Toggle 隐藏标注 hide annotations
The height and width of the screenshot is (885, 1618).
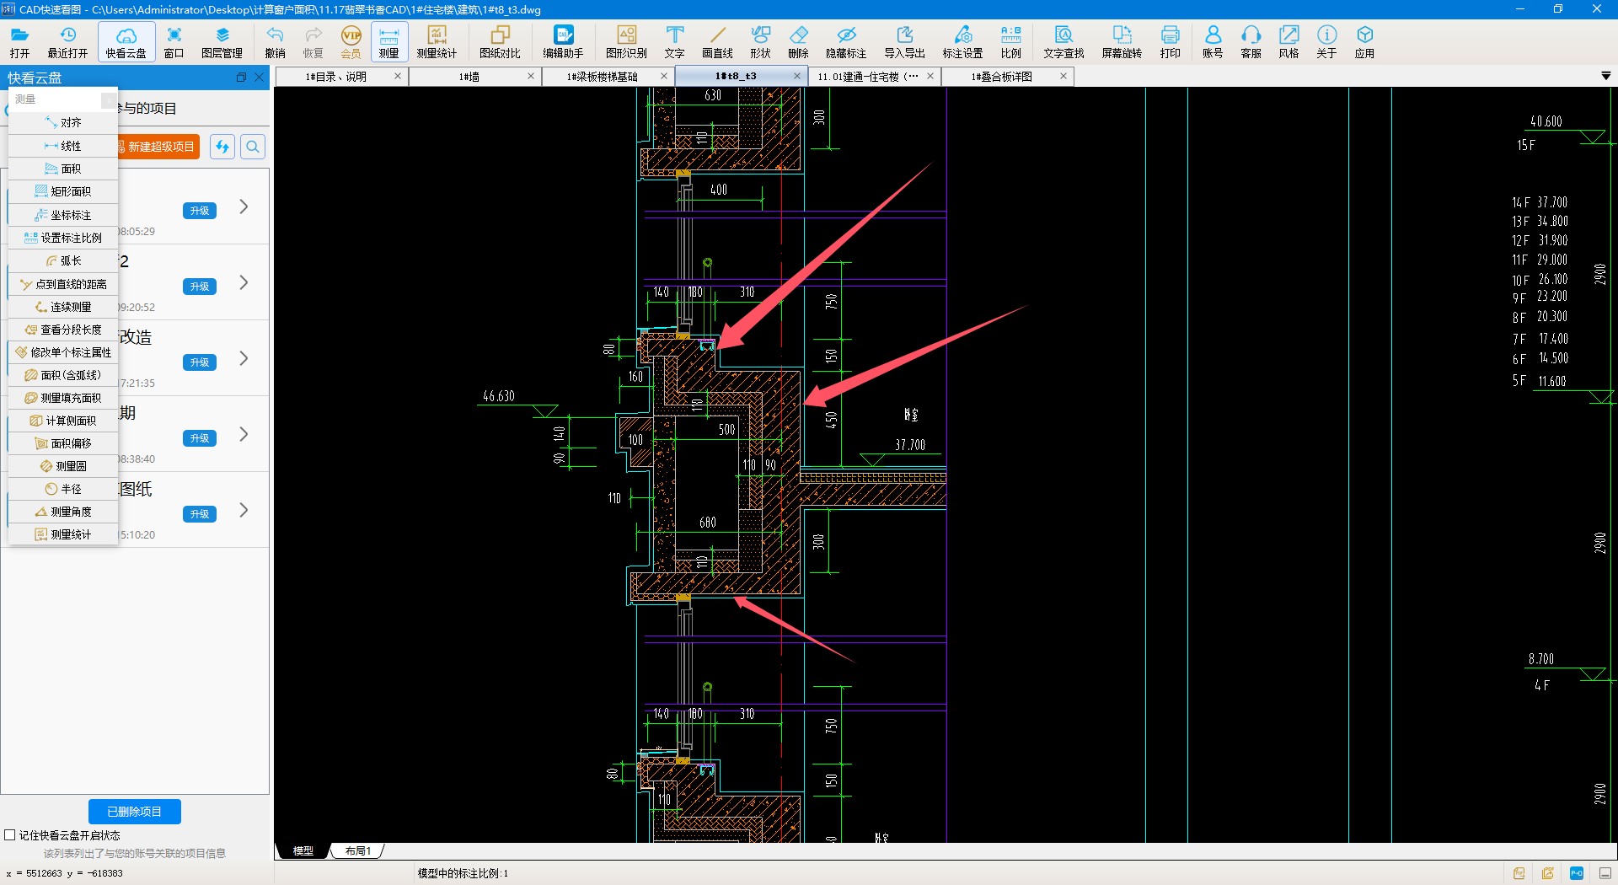[x=846, y=41]
